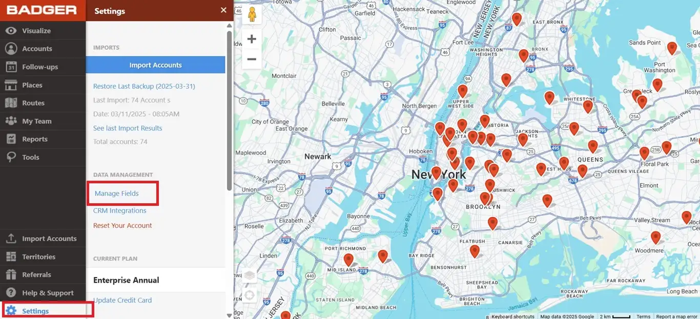
Task: Click the Follow-ups calendar icon
Action: pyautogui.click(x=11, y=67)
